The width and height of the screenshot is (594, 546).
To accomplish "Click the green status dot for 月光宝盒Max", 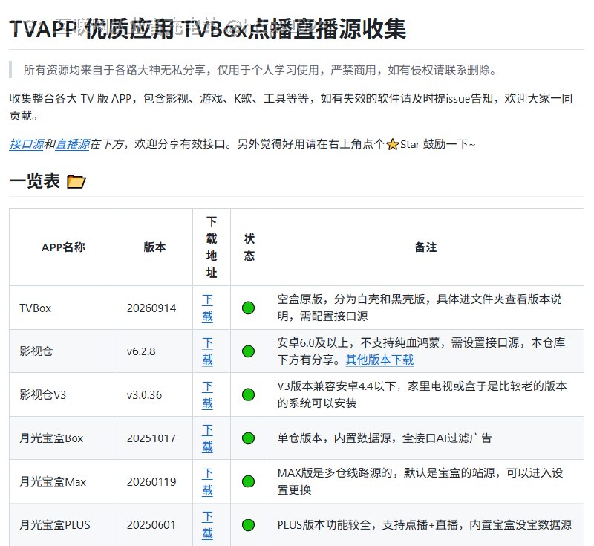I will click(x=248, y=481).
